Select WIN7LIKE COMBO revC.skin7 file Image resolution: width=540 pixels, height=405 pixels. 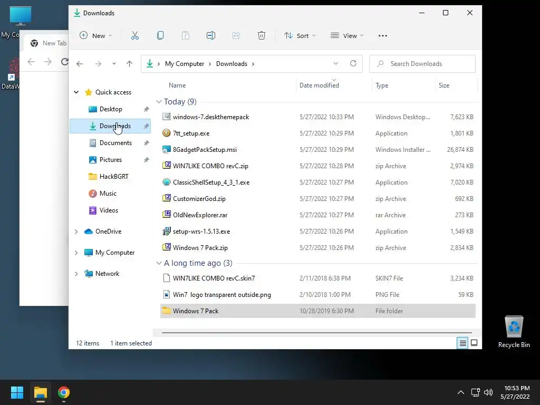318,278
